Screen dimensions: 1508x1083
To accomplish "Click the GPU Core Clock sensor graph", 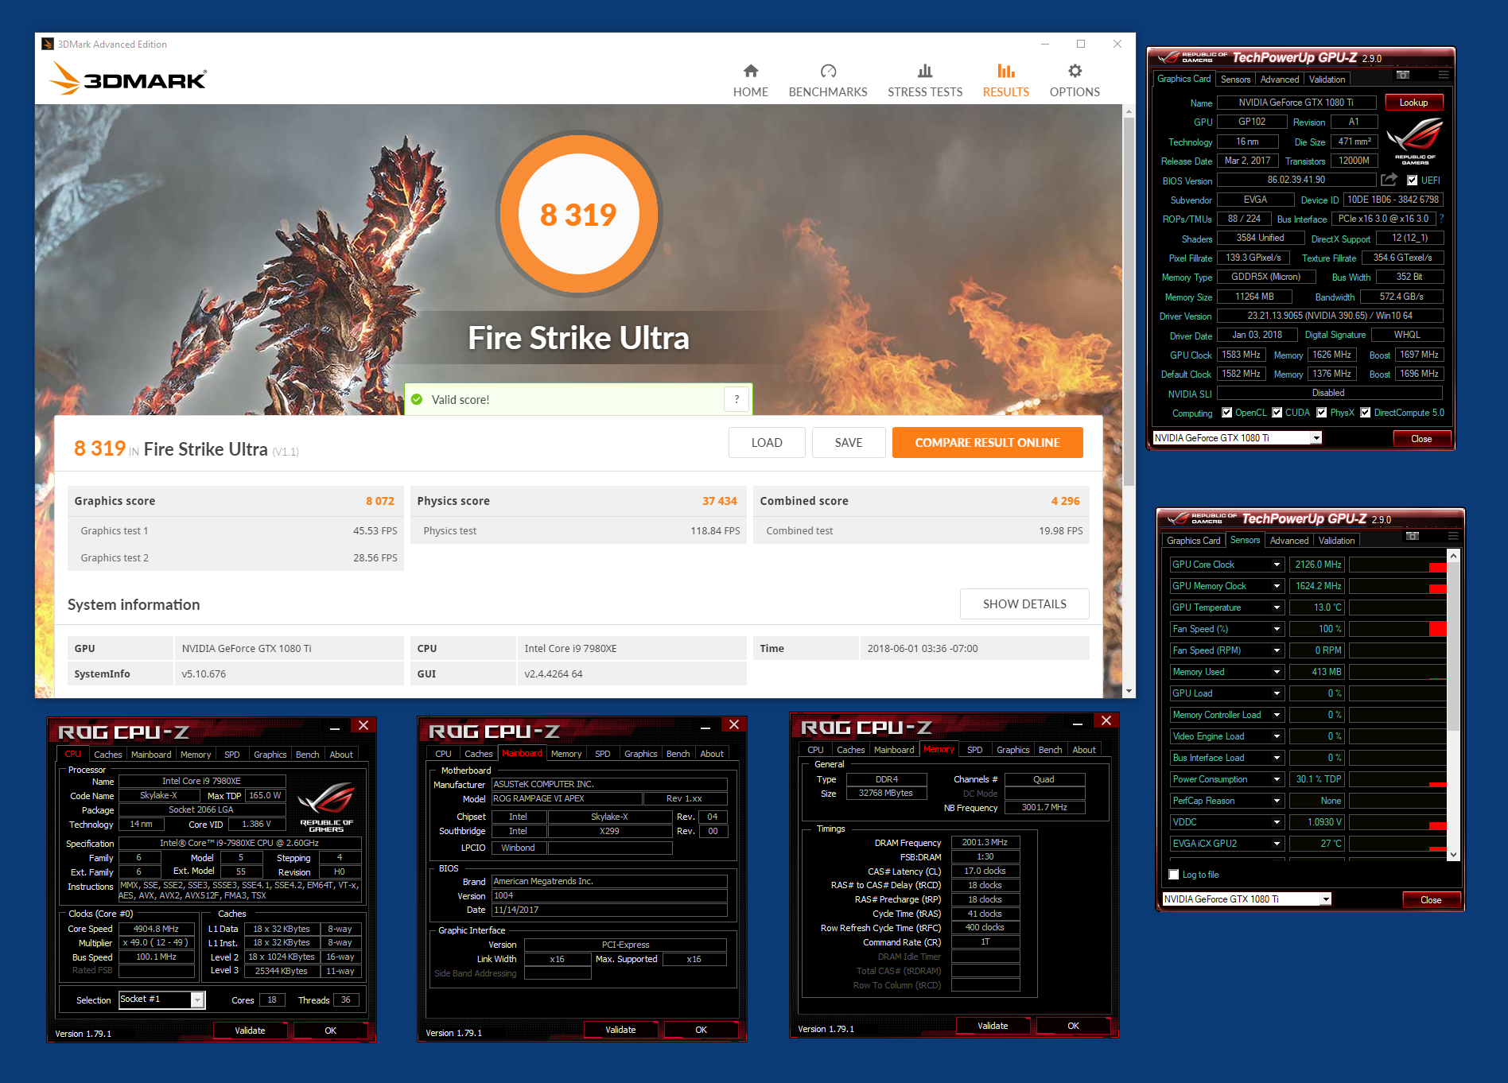I will click(x=1397, y=565).
